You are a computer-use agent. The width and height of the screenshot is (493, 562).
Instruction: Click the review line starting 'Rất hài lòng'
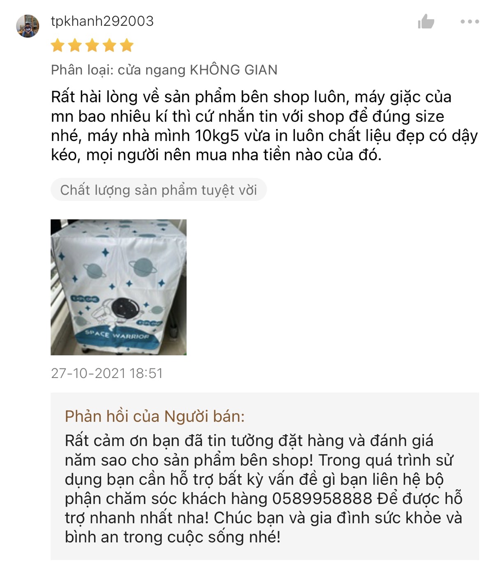251,97
